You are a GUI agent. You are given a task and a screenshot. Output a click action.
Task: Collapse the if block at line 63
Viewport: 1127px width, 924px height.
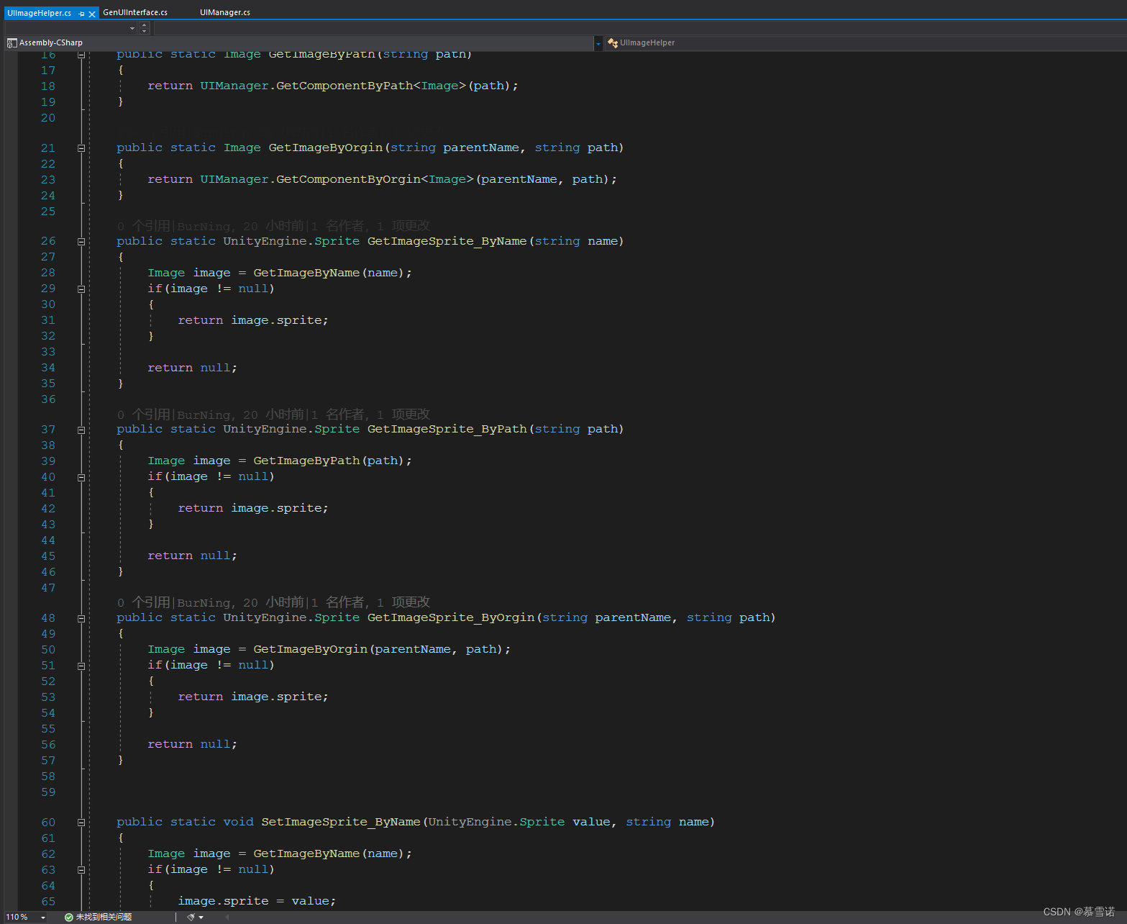click(x=81, y=870)
